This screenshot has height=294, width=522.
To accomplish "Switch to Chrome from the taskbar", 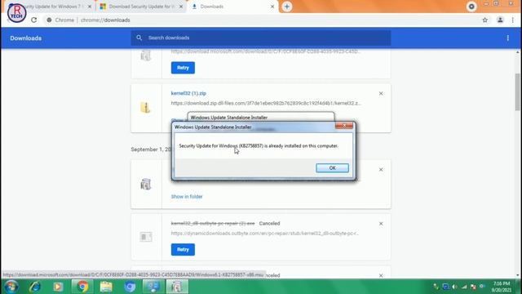I will click(x=82, y=287).
